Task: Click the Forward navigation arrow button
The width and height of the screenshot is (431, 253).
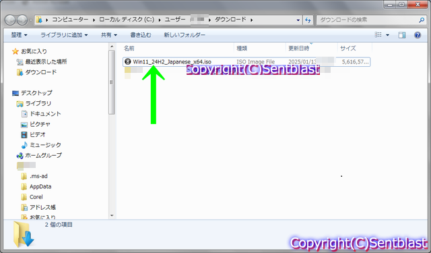Action: (x=22, y=20)
